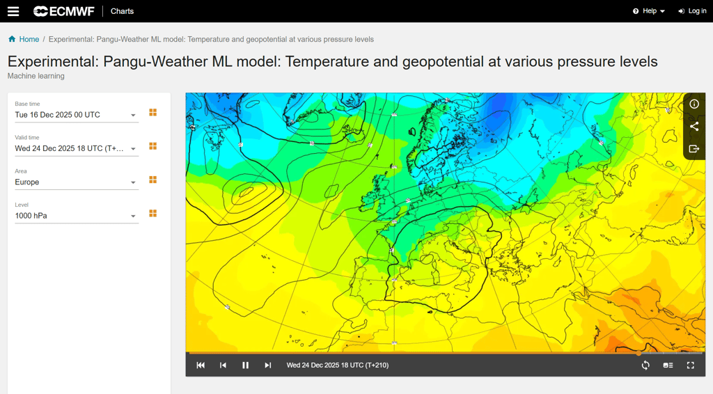Expand the Help menu
The width and height of the screenshot is (713, 394).
[x=649, y=11]
